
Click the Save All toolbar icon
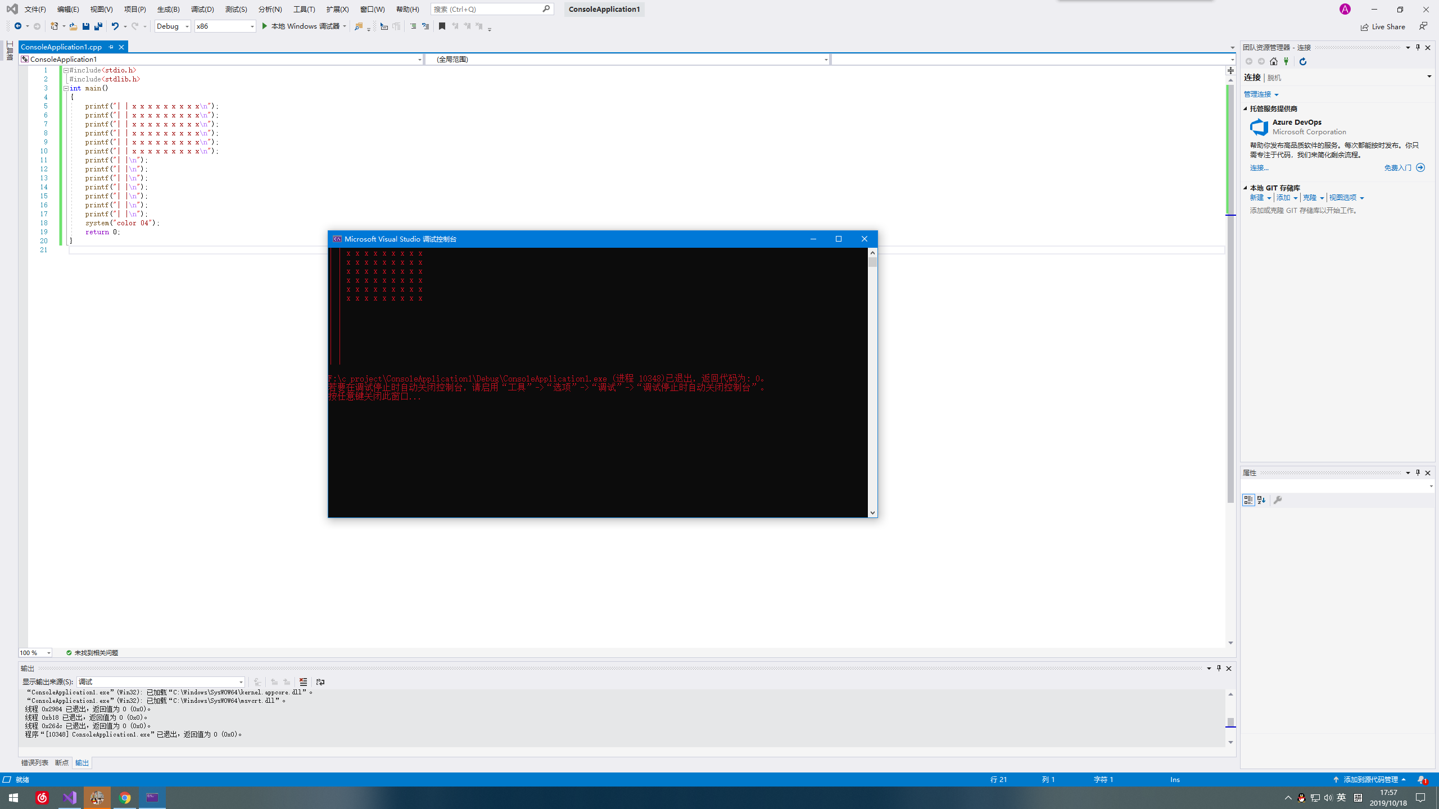point(98,26)
